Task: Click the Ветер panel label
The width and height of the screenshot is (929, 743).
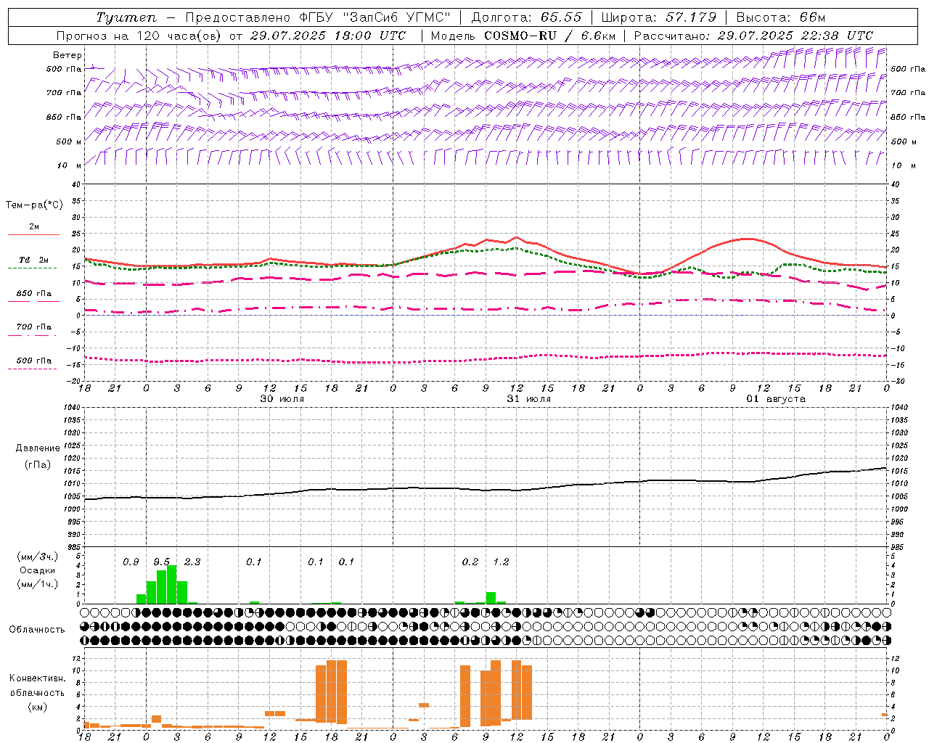Action: tap(67, 55)
